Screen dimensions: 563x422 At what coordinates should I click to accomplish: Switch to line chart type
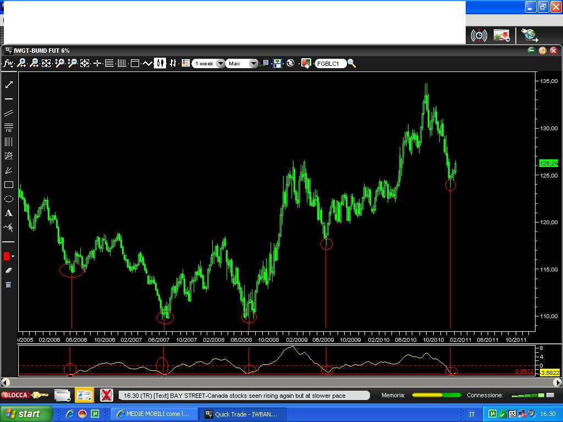147,64
